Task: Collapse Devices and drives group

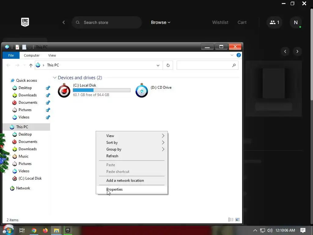Action: click(55, 78)
